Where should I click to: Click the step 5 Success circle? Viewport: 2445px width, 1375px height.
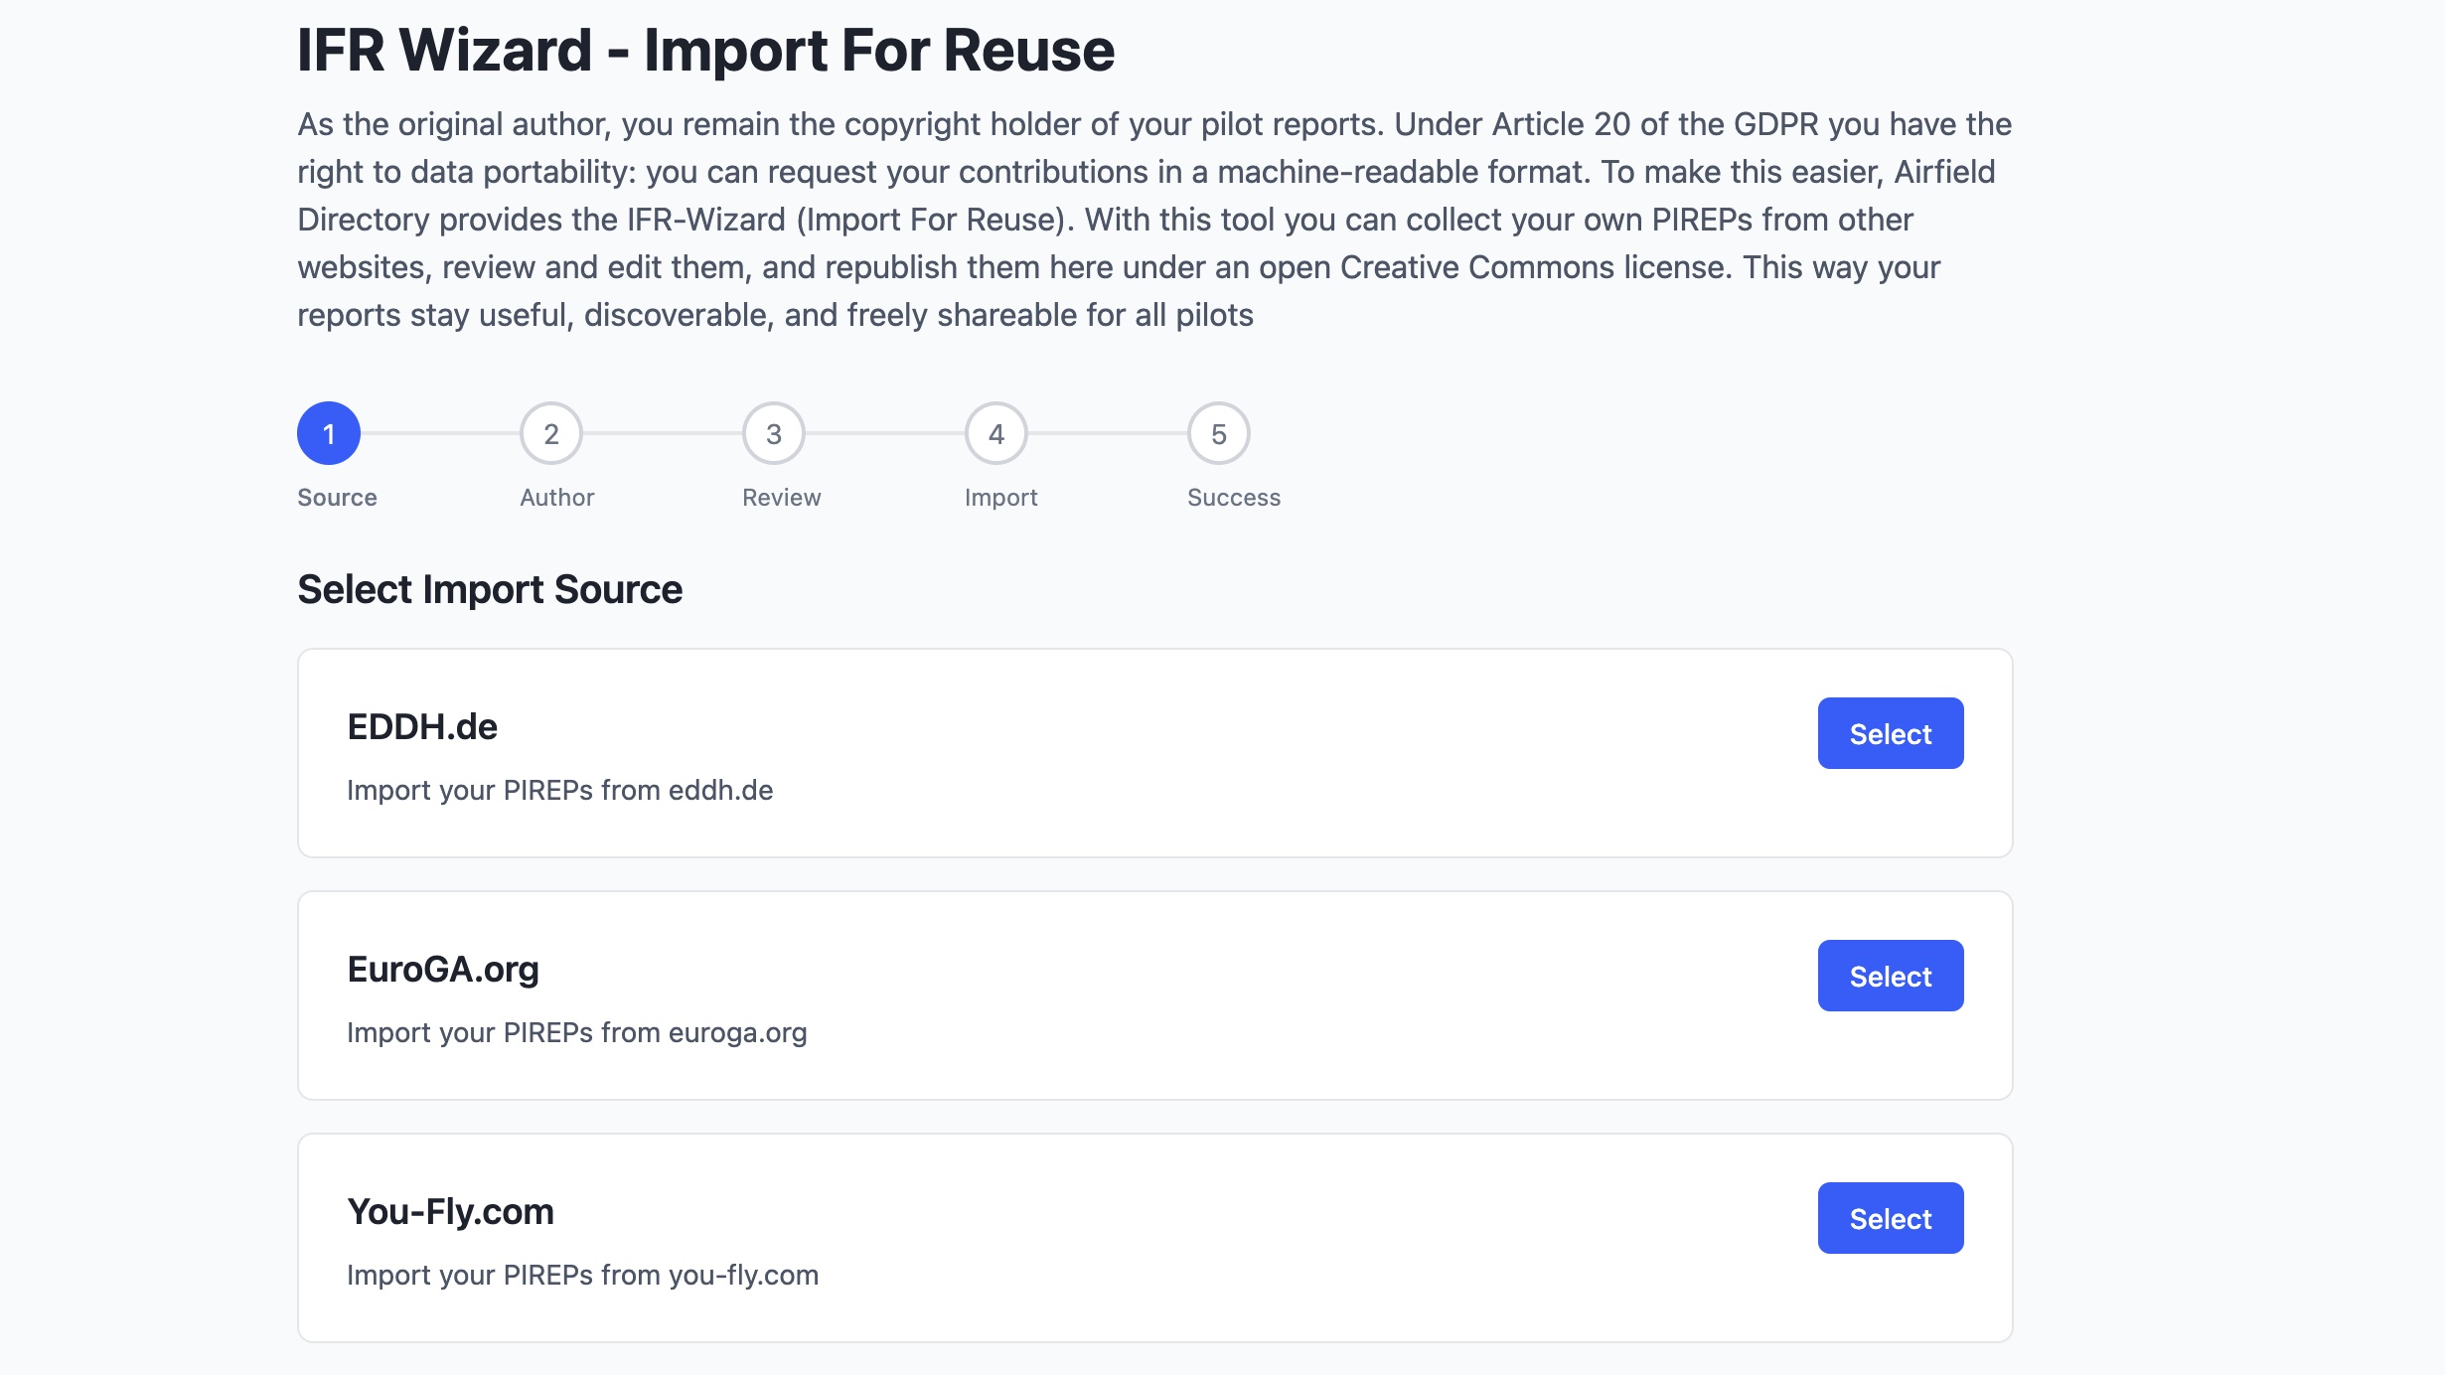pos(1218,433)
